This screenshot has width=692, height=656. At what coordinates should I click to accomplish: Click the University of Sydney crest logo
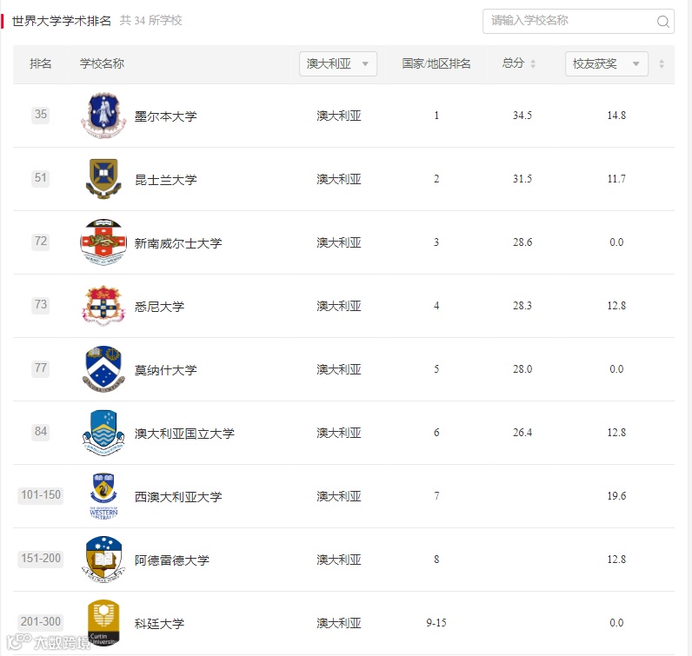point(103,306)
